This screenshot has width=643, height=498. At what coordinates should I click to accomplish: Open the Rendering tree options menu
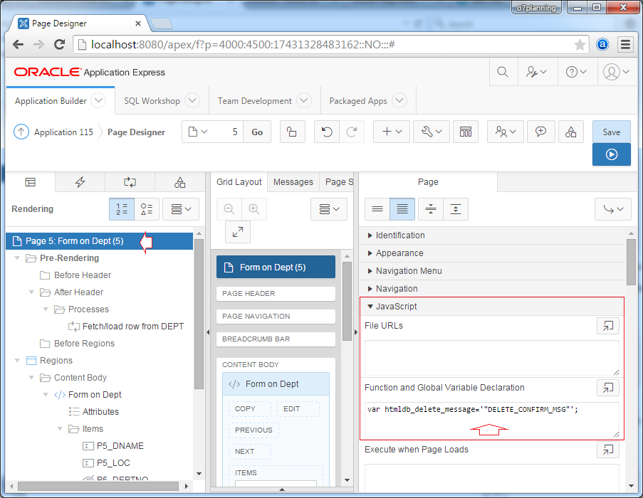tap(181, 209)
